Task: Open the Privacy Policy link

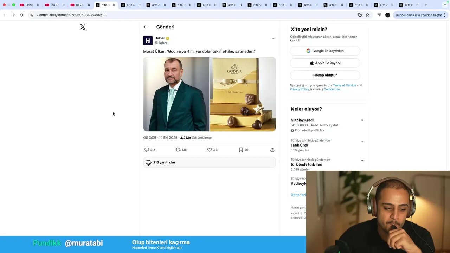Action: (x=300, y=89)
